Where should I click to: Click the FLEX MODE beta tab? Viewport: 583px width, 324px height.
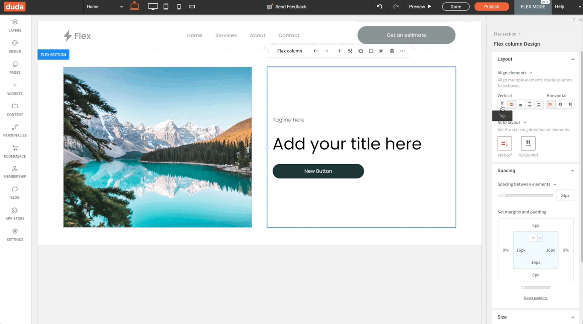[x=533, y=7]
